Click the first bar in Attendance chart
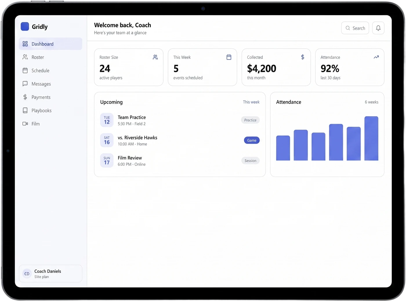 [283, 148]
